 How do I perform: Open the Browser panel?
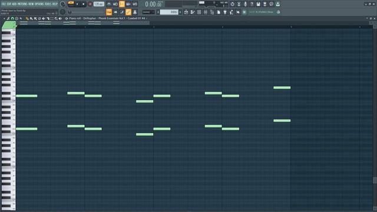point(212,12)
